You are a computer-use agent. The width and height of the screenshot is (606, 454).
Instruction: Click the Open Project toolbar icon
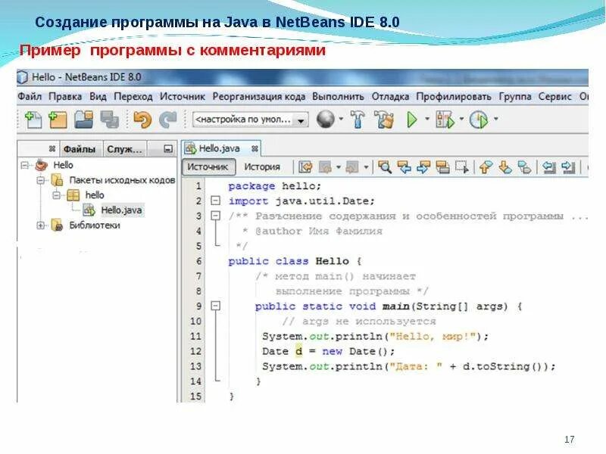pyautogui.click(x=84, y=120)
